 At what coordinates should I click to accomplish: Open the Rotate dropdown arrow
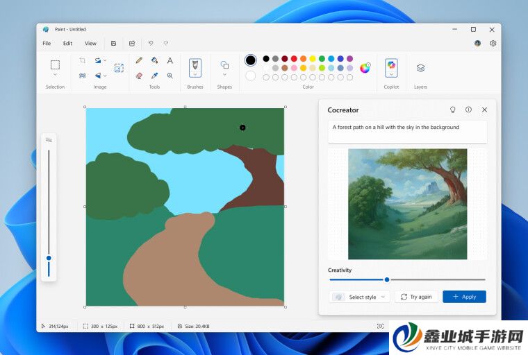[x=105, y=60]
